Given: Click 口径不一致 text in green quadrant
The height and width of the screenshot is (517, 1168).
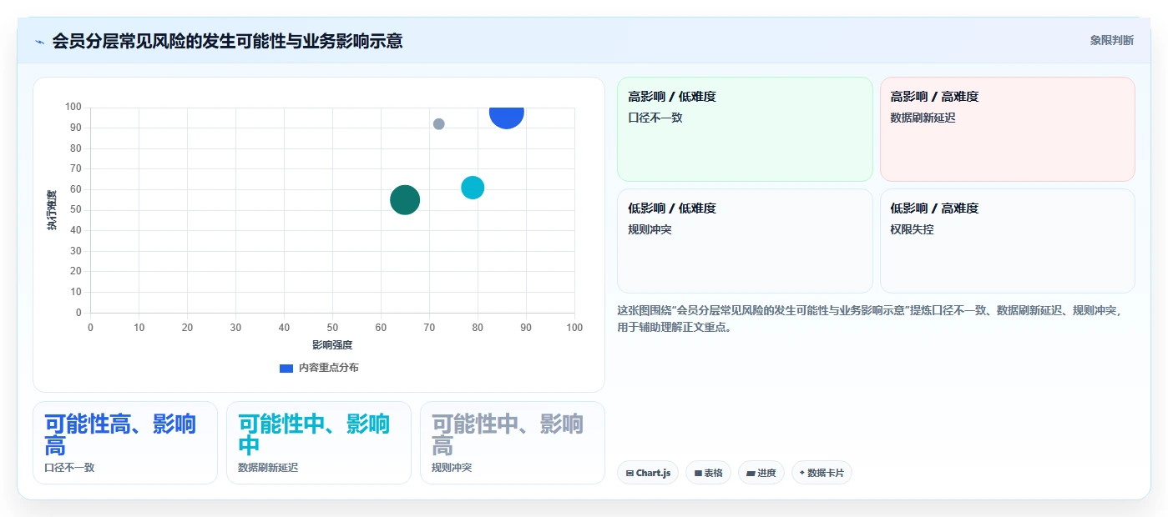Looking at the screenshot, I should (655, 118).
